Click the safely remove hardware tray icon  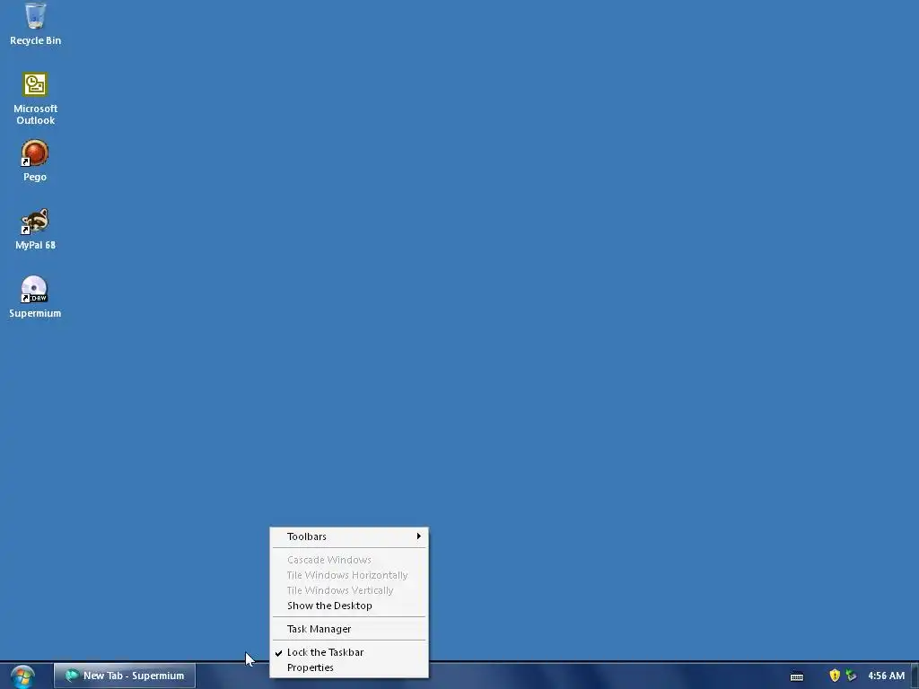[x=852, y=676]
